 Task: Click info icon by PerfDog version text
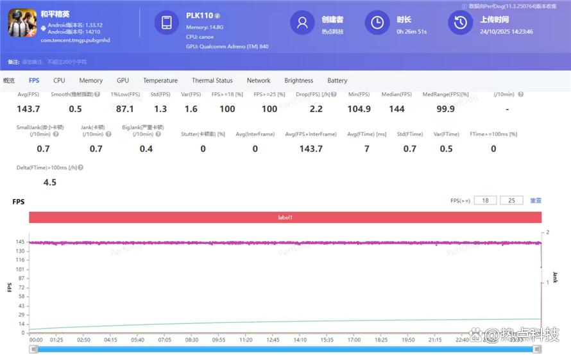coord(464,6)
